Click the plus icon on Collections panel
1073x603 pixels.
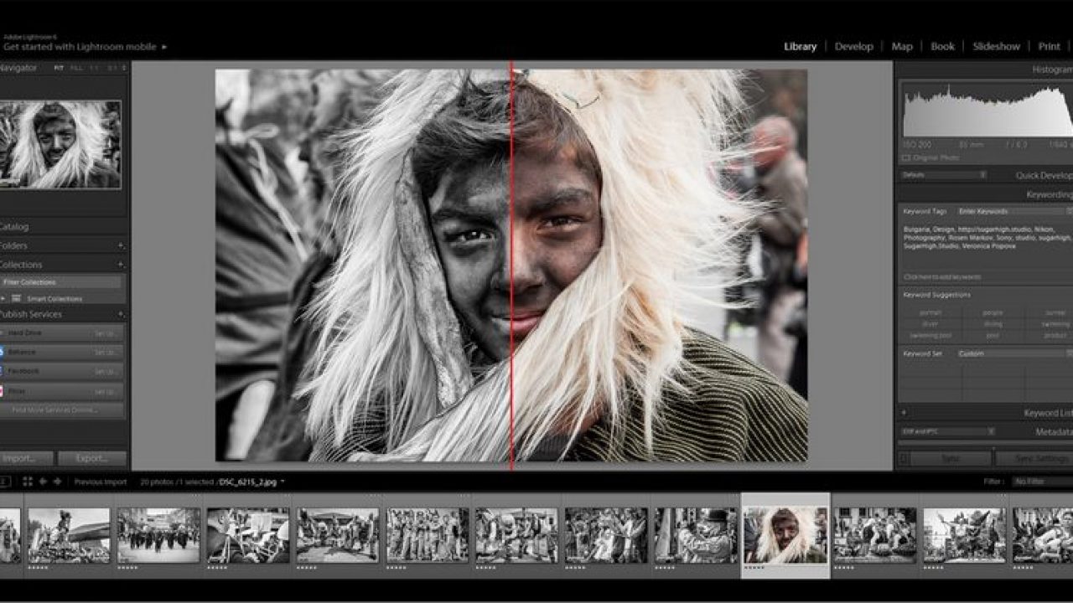coord(121,265)
